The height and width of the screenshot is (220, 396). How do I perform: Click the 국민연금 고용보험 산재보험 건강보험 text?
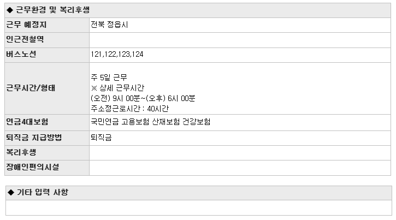[x=151, y=122]
